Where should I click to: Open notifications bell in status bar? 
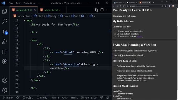click(x=108, y=97)
